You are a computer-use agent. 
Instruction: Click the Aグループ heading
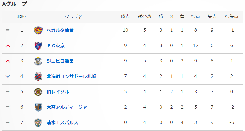pos(14,4)
